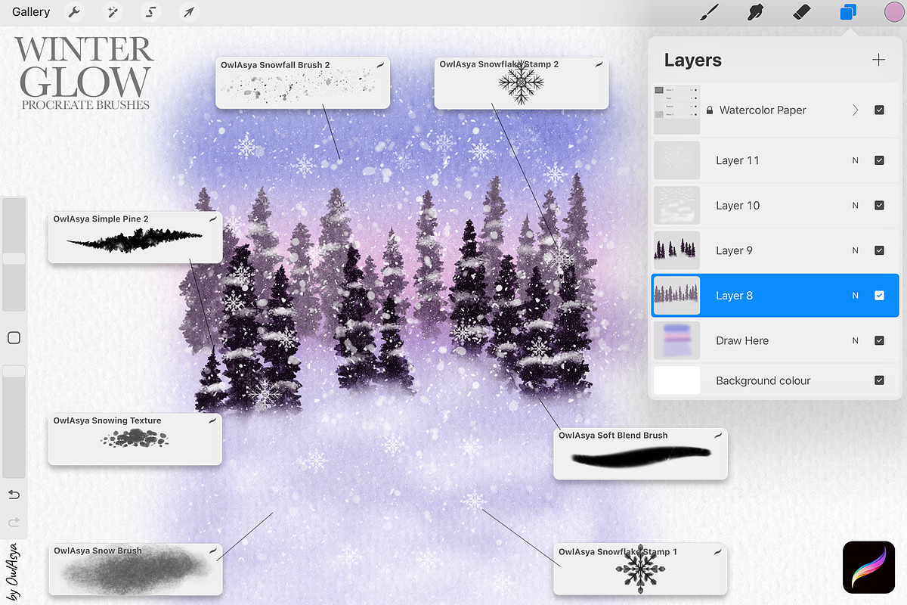This screenshot has height=605, width=907.
Task: Toggle visibility of Background colour layer
Action: pyautogui.click(x=879, y=380)
